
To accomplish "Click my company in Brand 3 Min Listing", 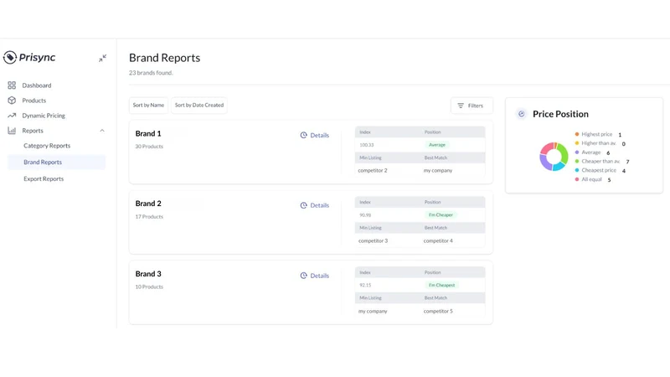I will [x=373, y=311].
